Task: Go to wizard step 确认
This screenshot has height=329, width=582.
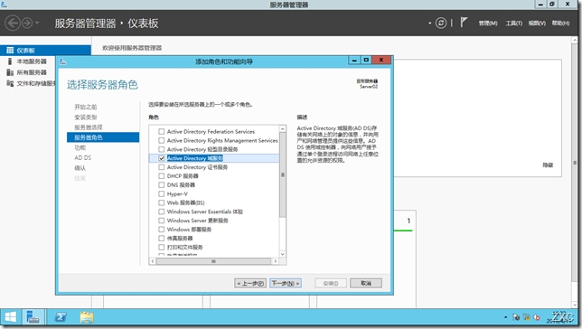Action: (80, 168)
